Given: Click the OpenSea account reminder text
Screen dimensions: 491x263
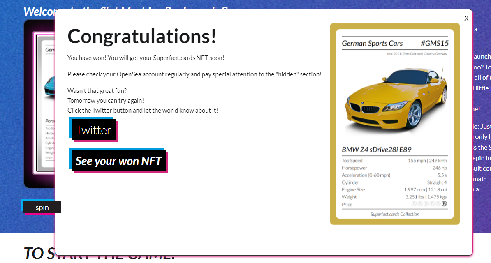Looking at the screenshot, I should pyautogui.click(x=194, y=74).
